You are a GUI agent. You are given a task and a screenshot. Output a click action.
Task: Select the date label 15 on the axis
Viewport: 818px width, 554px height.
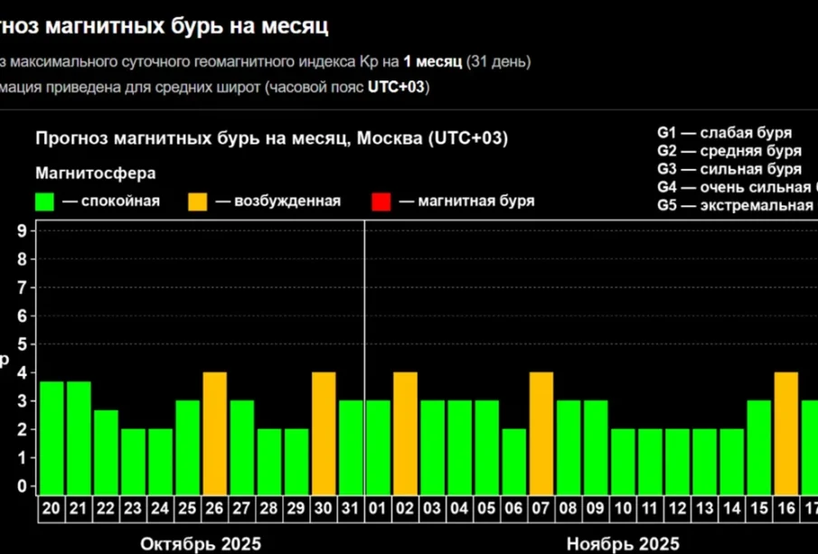click(x=759, y=510)
